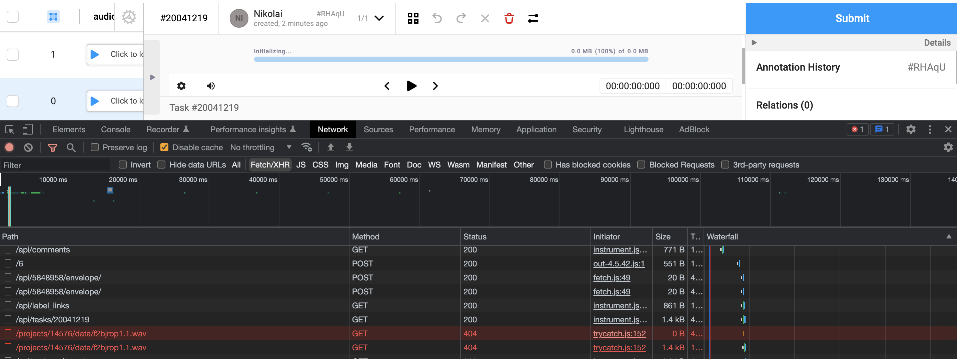Enable the Invert filter checkbox
Viewport: 957px width, 359px height.
(123, 165)
